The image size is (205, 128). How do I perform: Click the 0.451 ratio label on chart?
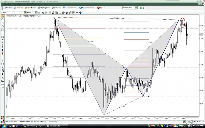pyautogui.click(x=92, y=42)
